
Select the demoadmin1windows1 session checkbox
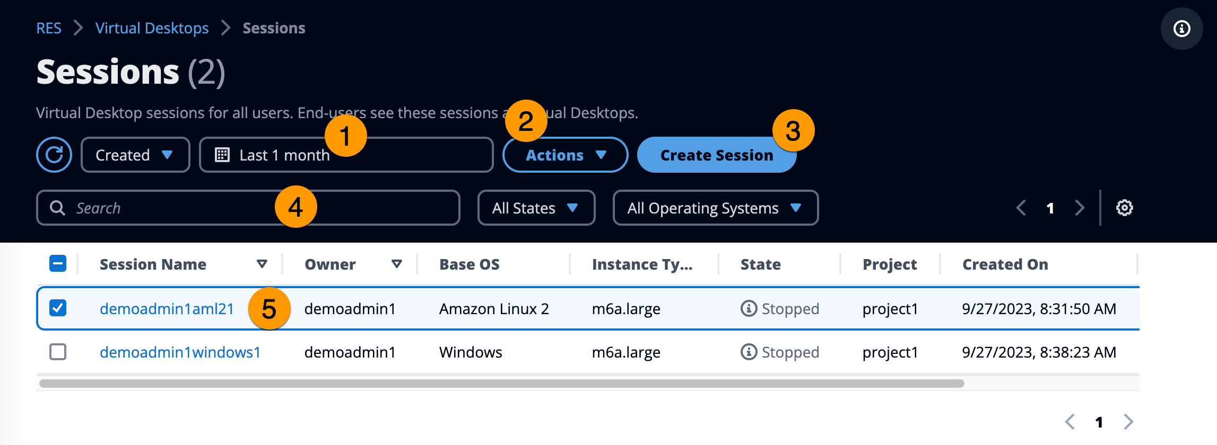[58, 352]
